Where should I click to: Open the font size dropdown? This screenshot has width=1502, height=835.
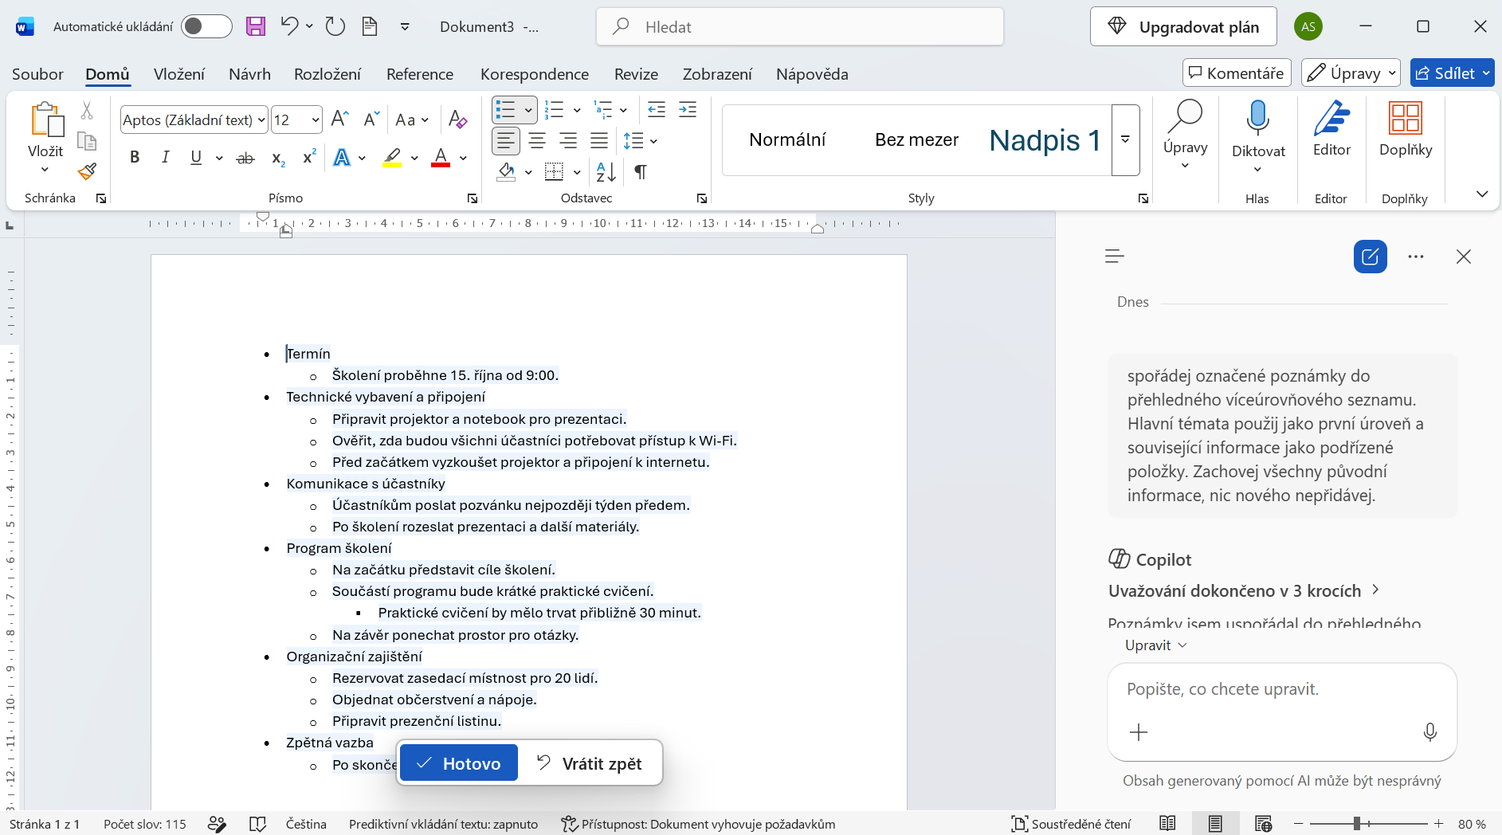316,120
